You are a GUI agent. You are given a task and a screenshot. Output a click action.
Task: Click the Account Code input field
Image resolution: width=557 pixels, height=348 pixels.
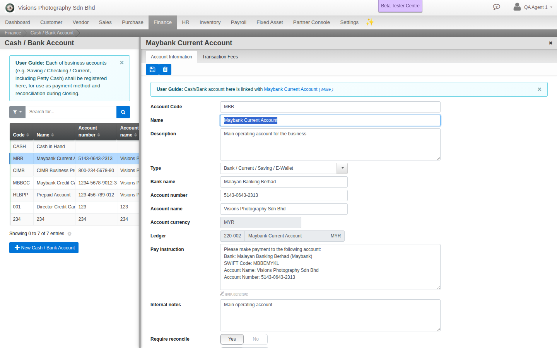pos(330,107)
